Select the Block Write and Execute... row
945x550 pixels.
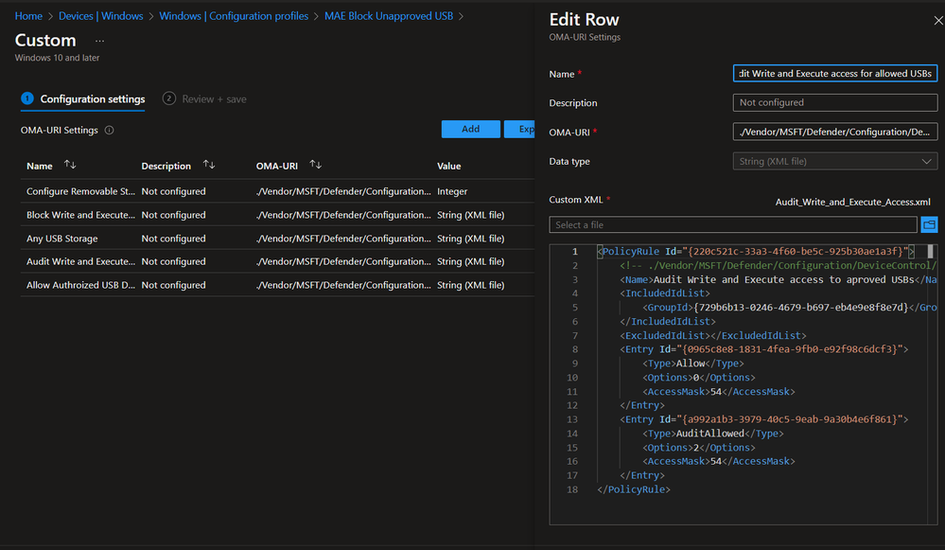277,215
